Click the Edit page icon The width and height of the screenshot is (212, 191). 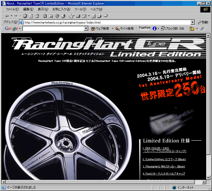coord(84,16)
